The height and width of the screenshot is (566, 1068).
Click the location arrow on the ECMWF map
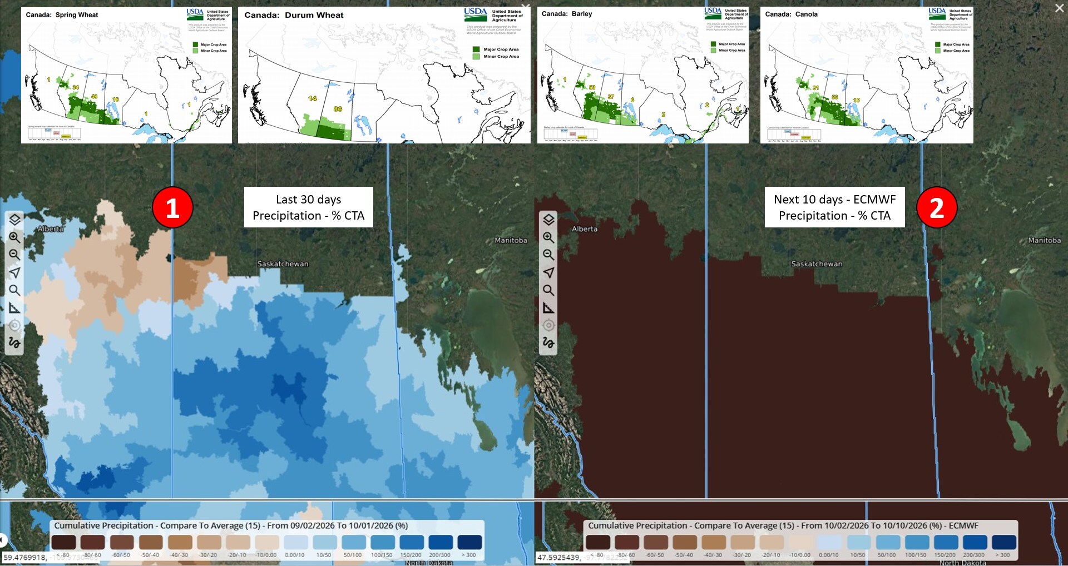click(548, 272)
